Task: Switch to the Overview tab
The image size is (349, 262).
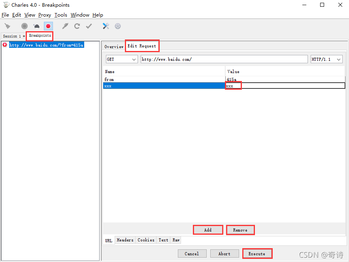Action: pos(114,47)
